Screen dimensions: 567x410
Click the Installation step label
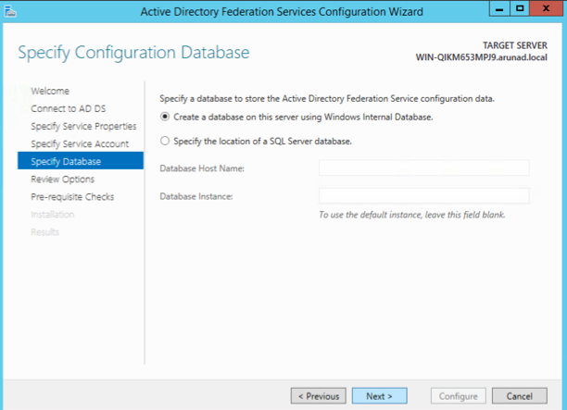[x=53, y=215]
